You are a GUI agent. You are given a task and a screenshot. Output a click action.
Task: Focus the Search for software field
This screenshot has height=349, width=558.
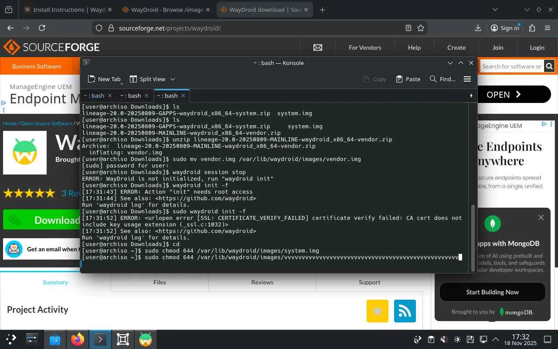click(x=511, y=66)
